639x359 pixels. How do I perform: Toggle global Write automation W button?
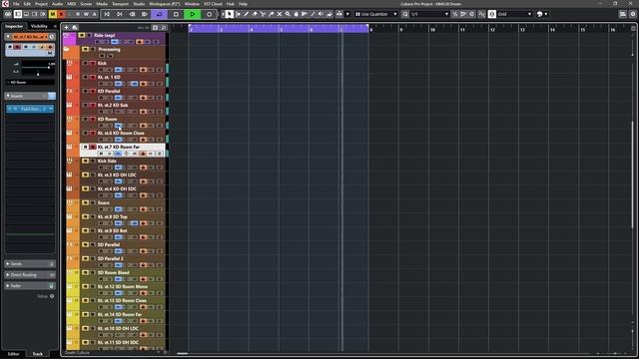(86, 14)
